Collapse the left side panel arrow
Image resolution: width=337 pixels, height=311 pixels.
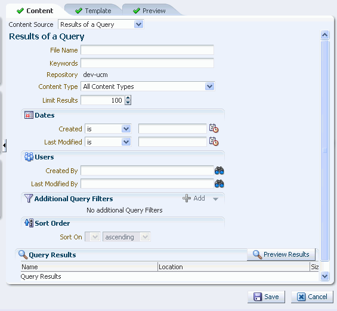click(4, 146)
